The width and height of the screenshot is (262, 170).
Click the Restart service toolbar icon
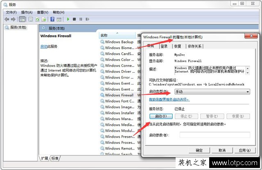[87, 19]
